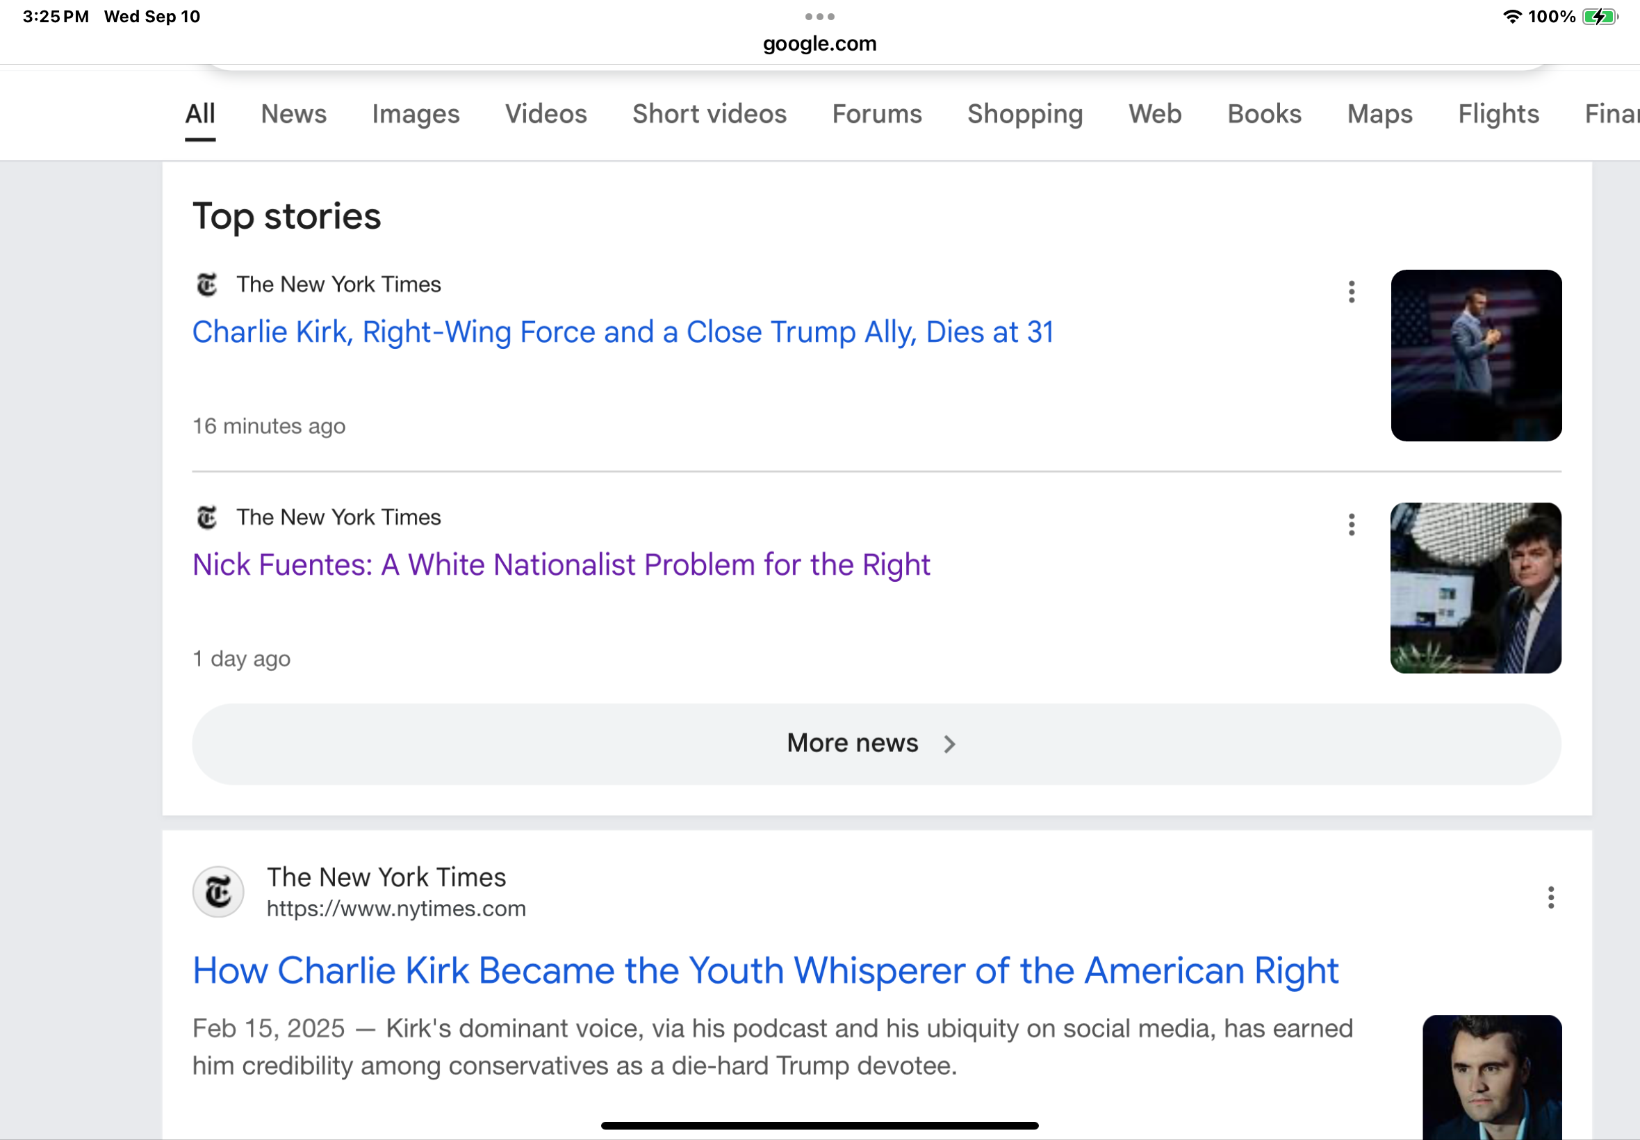
Task: Open options menu for Charlie Kirk Dies story
Action: pos(1351,291)
